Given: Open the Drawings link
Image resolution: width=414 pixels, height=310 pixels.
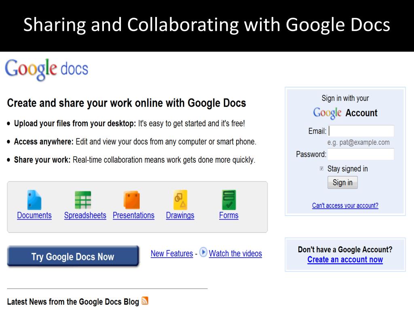Looking at the screenshot, I should coord(180,216).
